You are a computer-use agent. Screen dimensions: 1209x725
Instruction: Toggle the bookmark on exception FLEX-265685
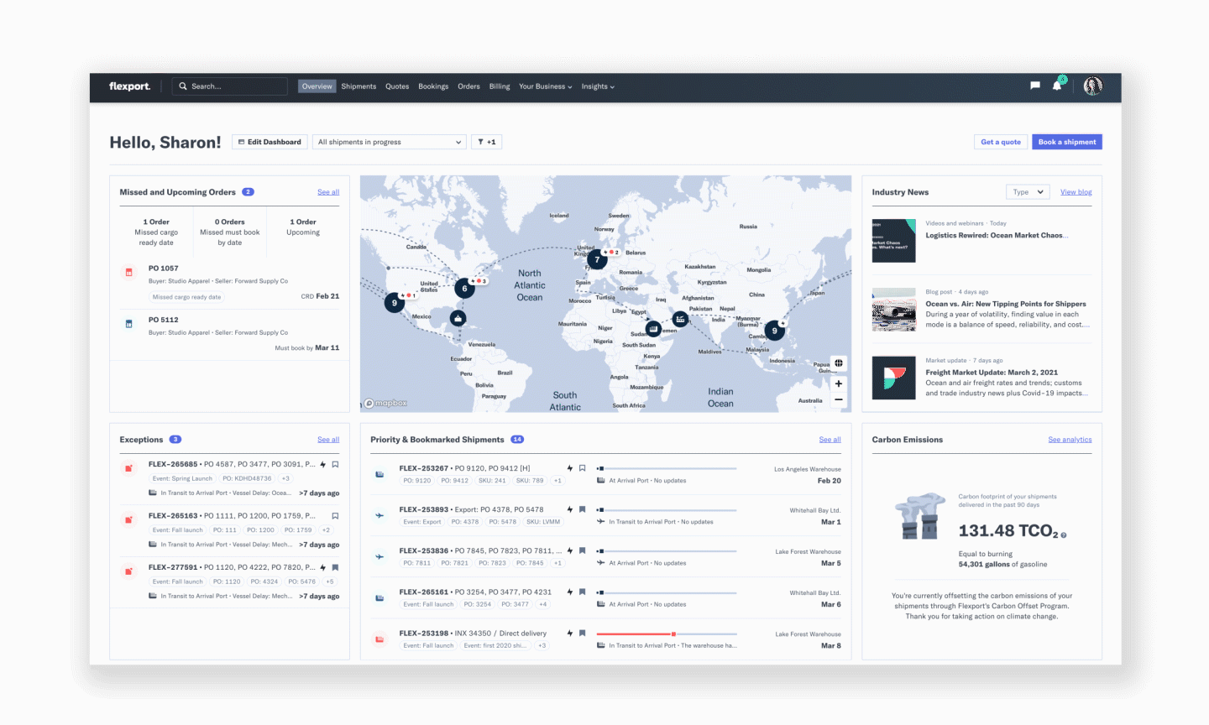(335, 464)
